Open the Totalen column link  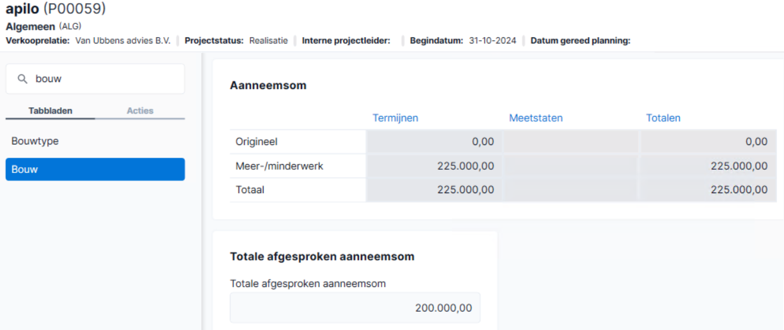pyautogui.click(x=663, y=118)
